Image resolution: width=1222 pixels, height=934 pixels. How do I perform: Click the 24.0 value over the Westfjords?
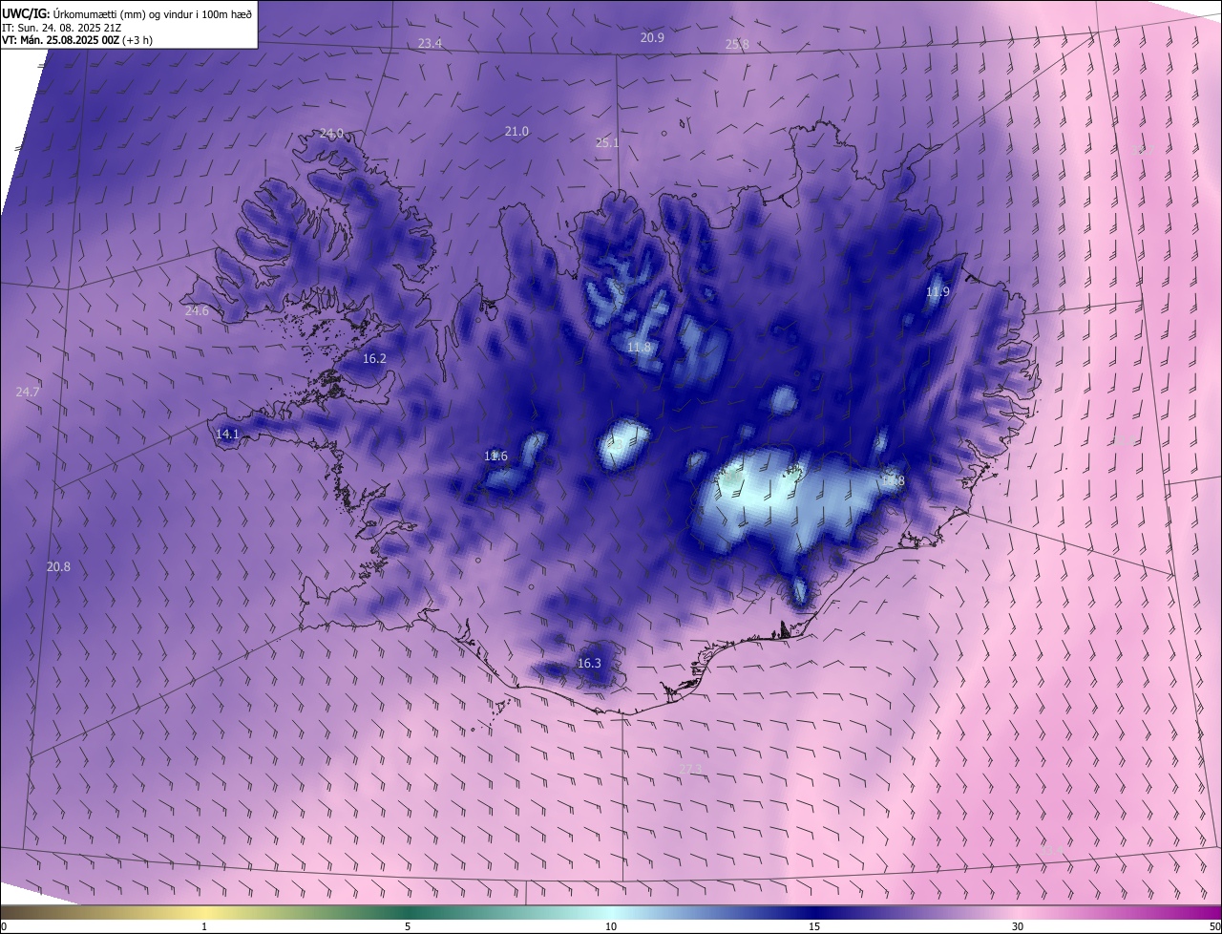point(331,133)
